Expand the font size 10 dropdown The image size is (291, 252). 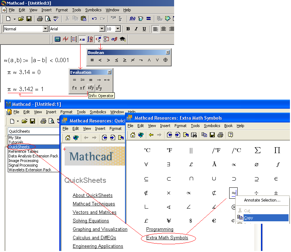click(118, 29)
